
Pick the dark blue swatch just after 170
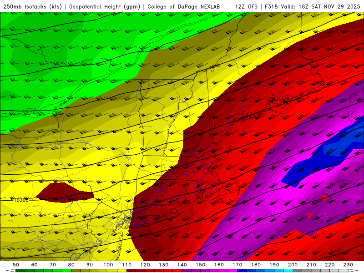[x=242, y=271]
